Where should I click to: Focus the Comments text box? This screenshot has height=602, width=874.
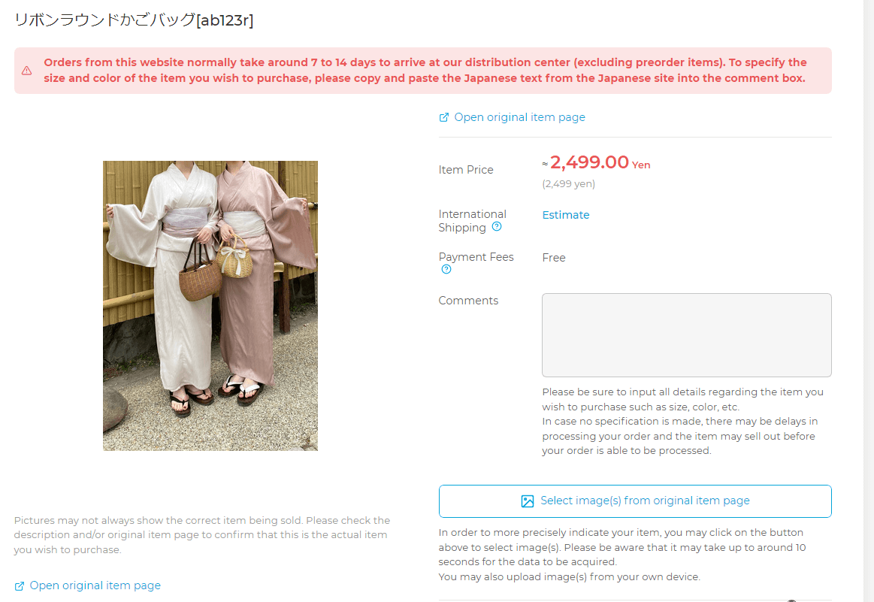(x=687, y=335)
